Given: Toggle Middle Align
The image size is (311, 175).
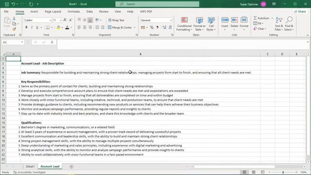Looking at the screenshot, I should pos(85,20).
